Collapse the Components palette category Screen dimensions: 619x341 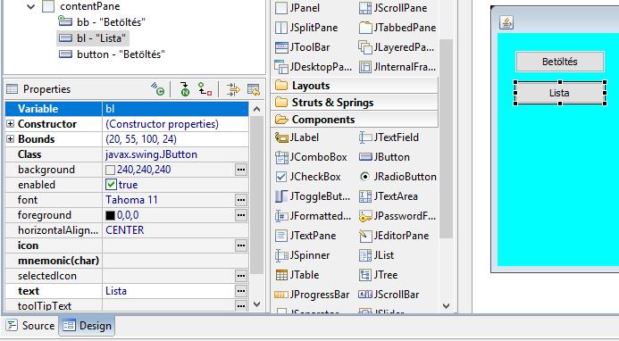coord(355,120)
